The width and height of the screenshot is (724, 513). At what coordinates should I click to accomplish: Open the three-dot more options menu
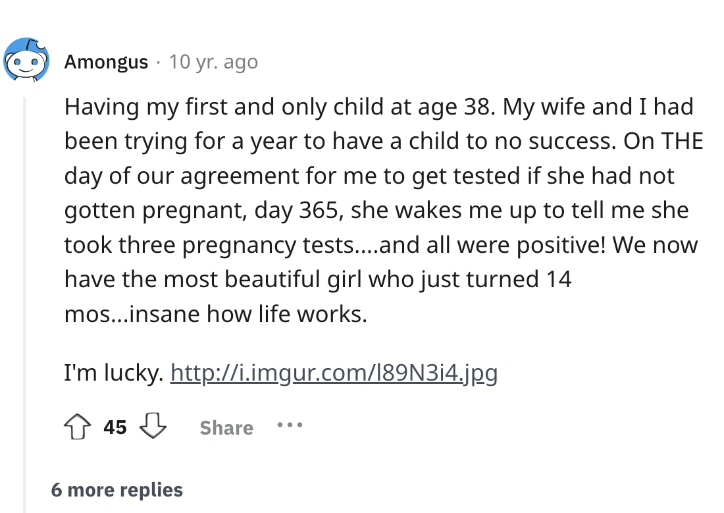click(290, 426)
